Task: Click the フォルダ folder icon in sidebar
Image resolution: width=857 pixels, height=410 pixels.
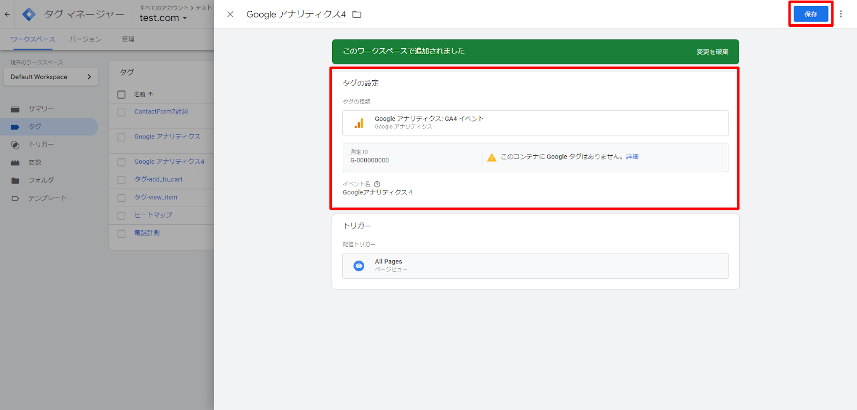Action: [15, 181]
